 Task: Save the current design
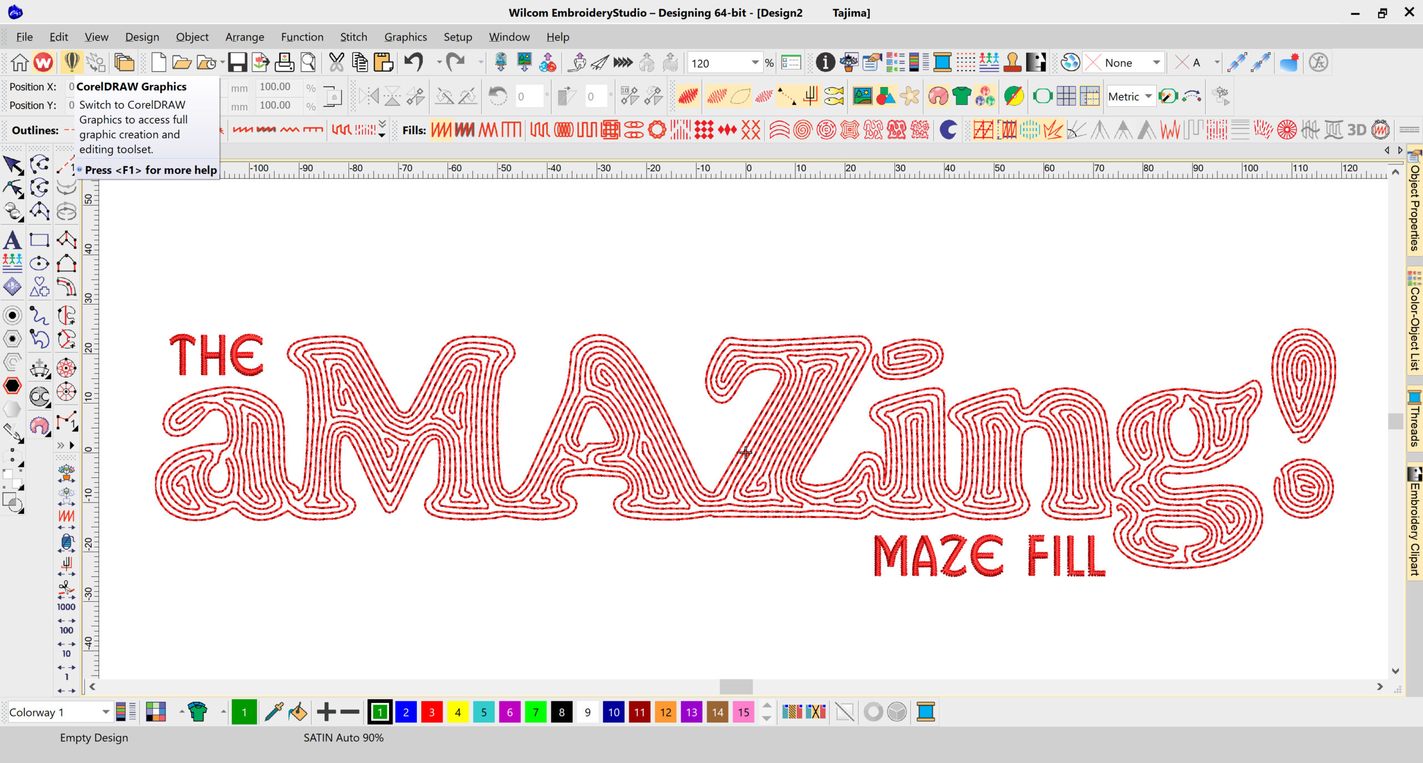tap(237, 62)
